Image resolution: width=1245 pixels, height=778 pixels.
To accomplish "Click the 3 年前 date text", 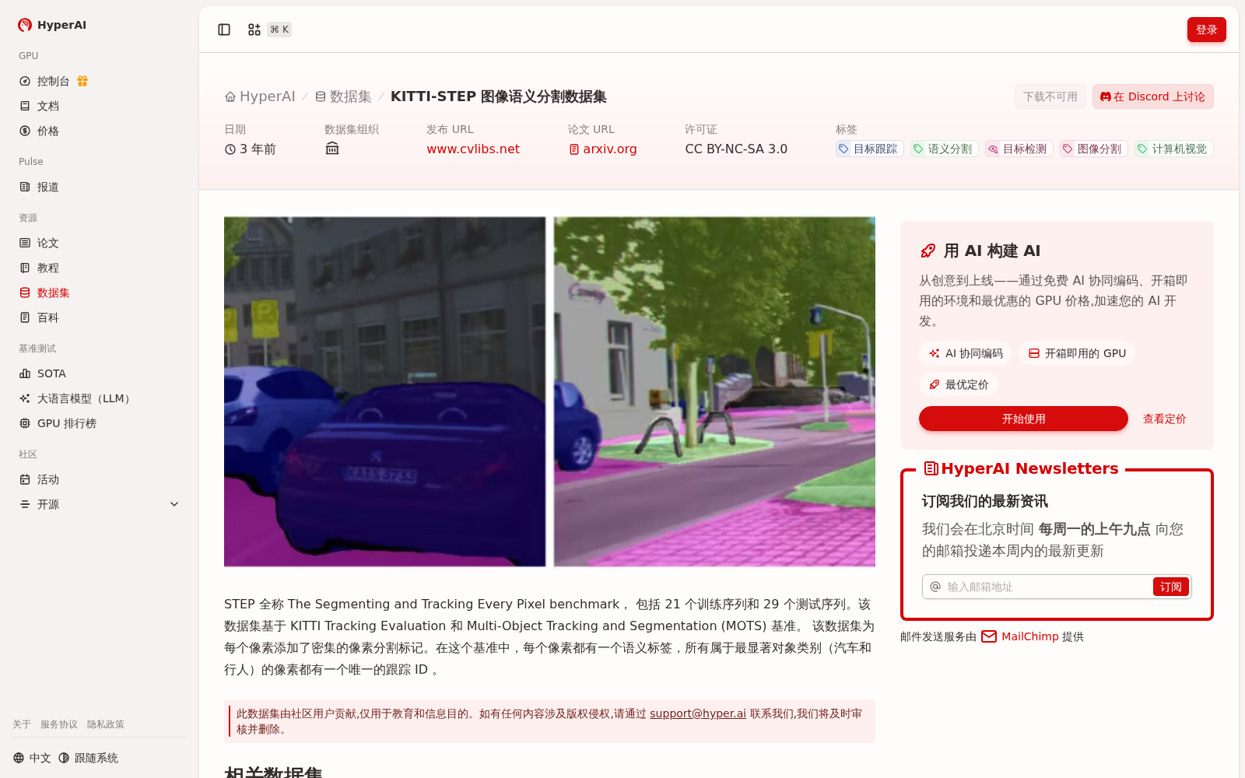I will coord(257,149).
